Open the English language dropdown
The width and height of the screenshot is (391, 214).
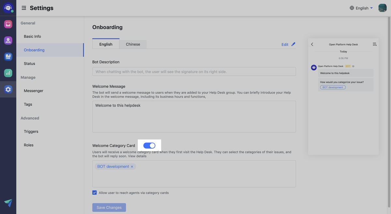(361, 8)
